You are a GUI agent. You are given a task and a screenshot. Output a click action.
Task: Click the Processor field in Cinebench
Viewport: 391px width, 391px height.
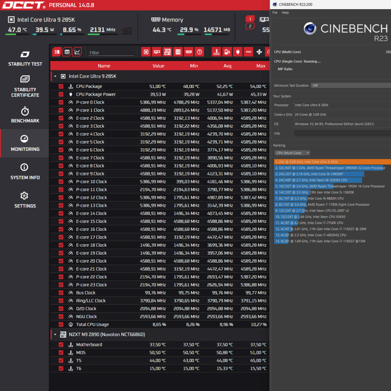(343, 105)
